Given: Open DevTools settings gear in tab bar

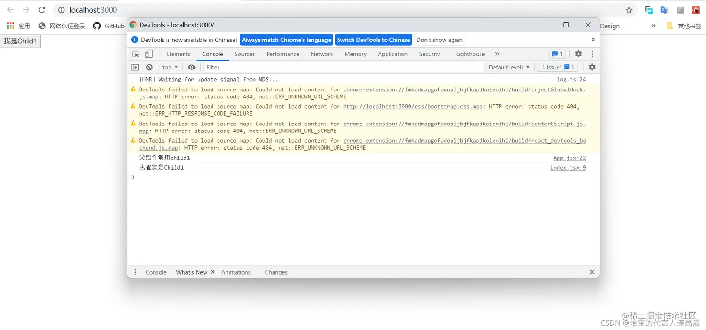Looking at the screenshot, I should [x=578, y=54].
